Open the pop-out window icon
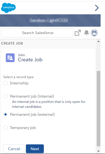This screenshot has height=154, width=105. coord(78,33)
